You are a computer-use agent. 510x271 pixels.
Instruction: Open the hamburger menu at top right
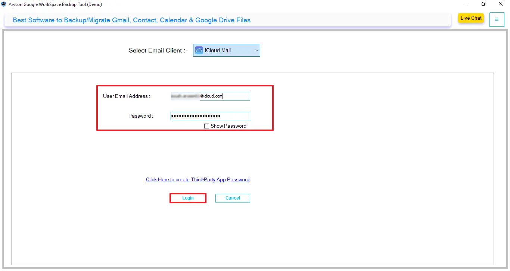(497, 19)
